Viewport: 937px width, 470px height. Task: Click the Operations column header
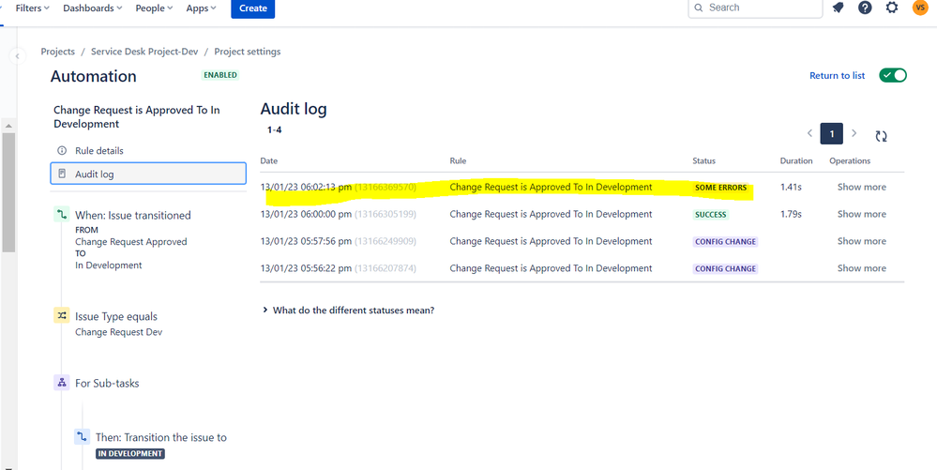pos(849,160)
